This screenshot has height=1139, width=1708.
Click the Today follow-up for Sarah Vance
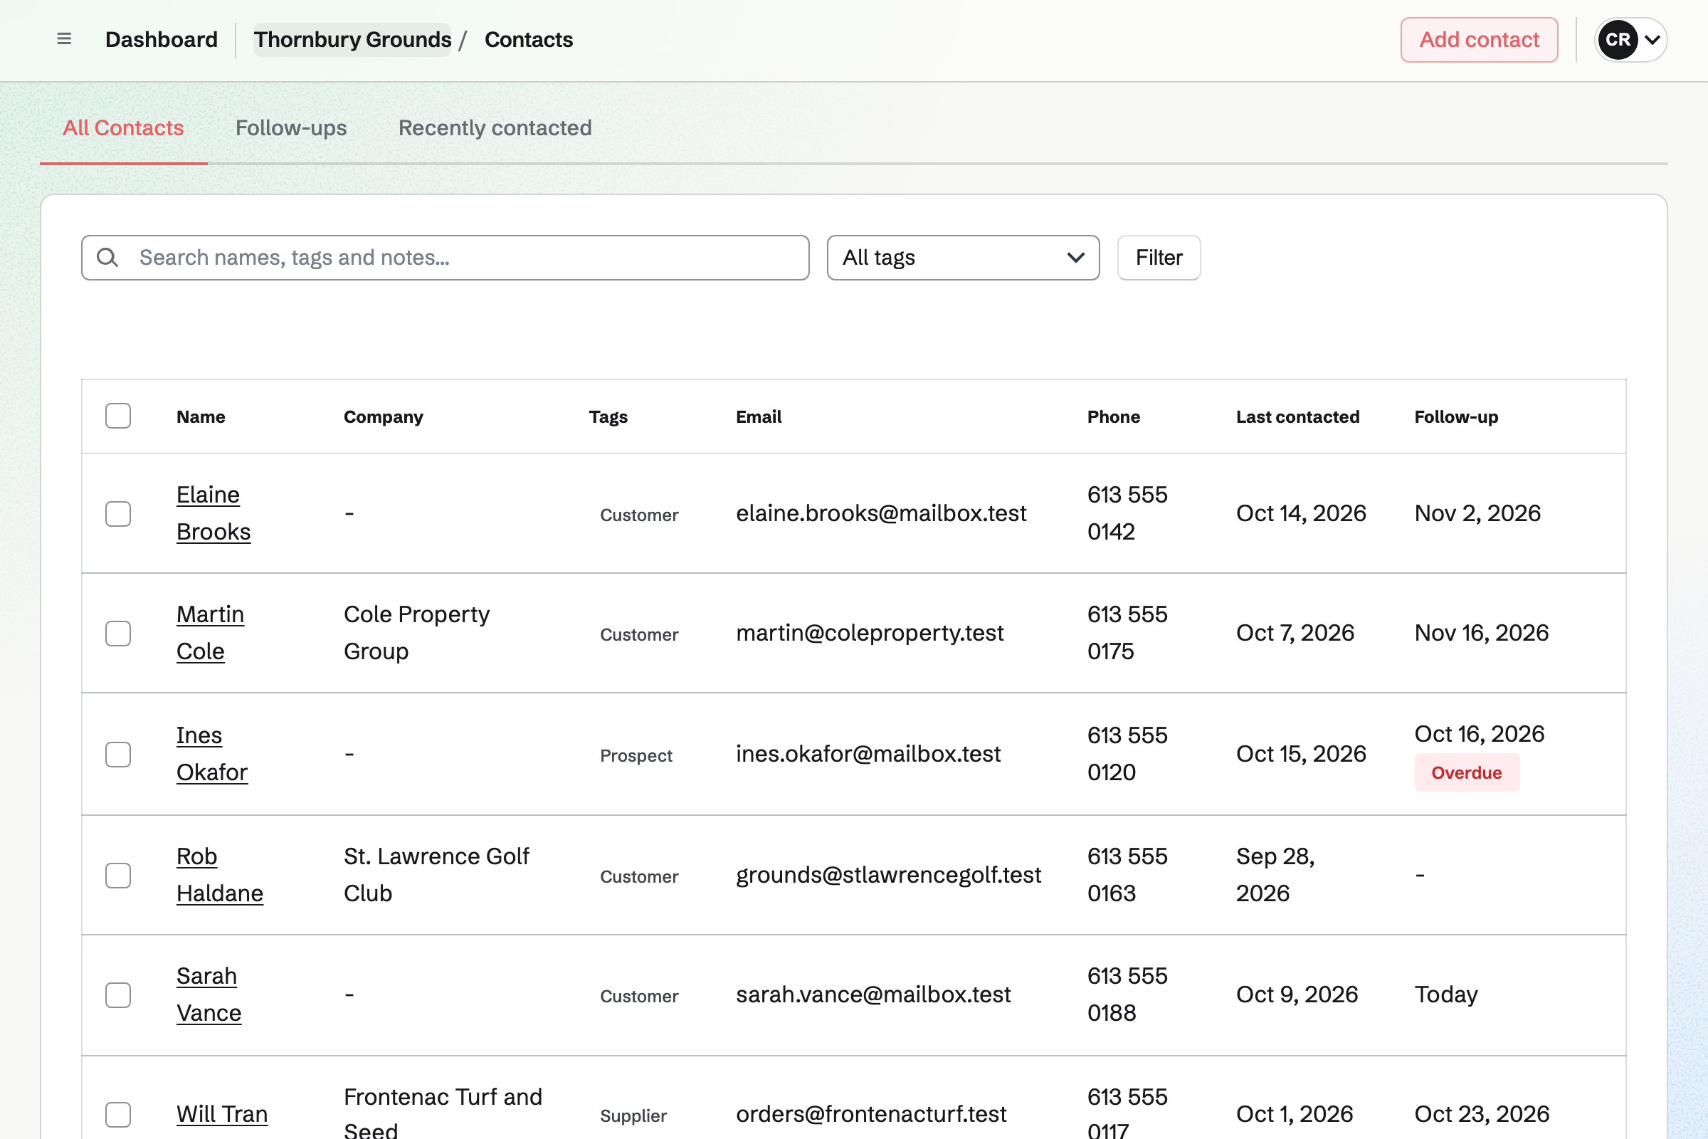click(x=1446, y=994)
